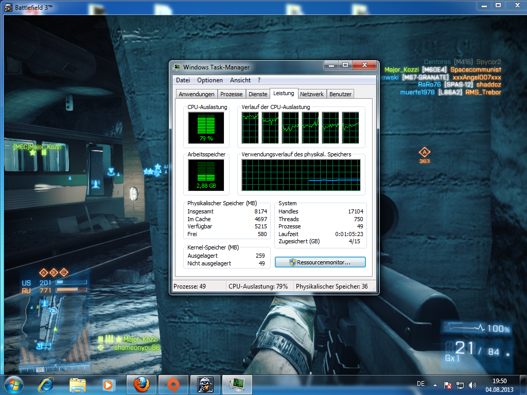Open the Origin client taskbar icon

click(x=173, y=385)
